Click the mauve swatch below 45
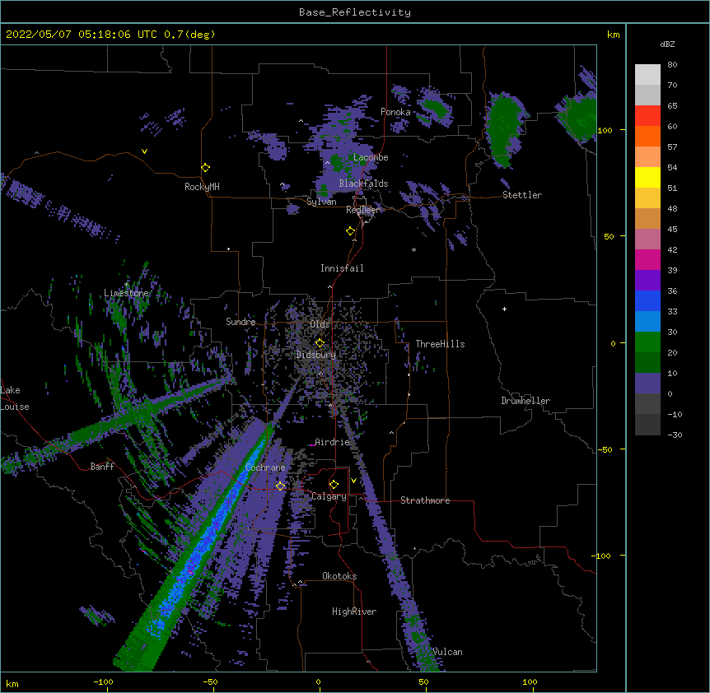 (x=647, y=240)
